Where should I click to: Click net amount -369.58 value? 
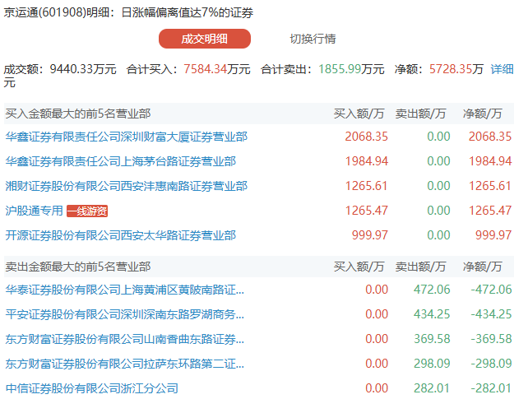[x=491, y=339]
